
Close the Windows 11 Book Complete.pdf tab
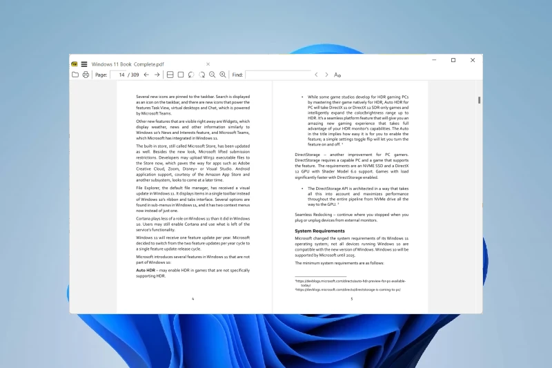208,64
